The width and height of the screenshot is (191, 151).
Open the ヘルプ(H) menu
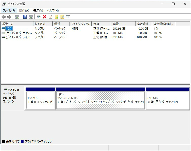point(53,11)
